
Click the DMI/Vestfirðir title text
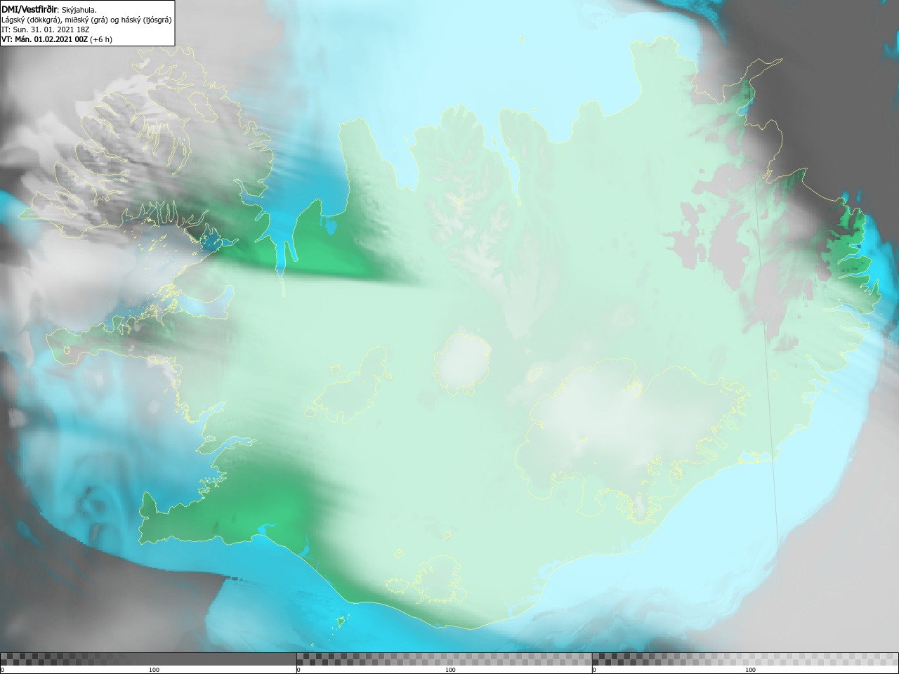point(29,10)
